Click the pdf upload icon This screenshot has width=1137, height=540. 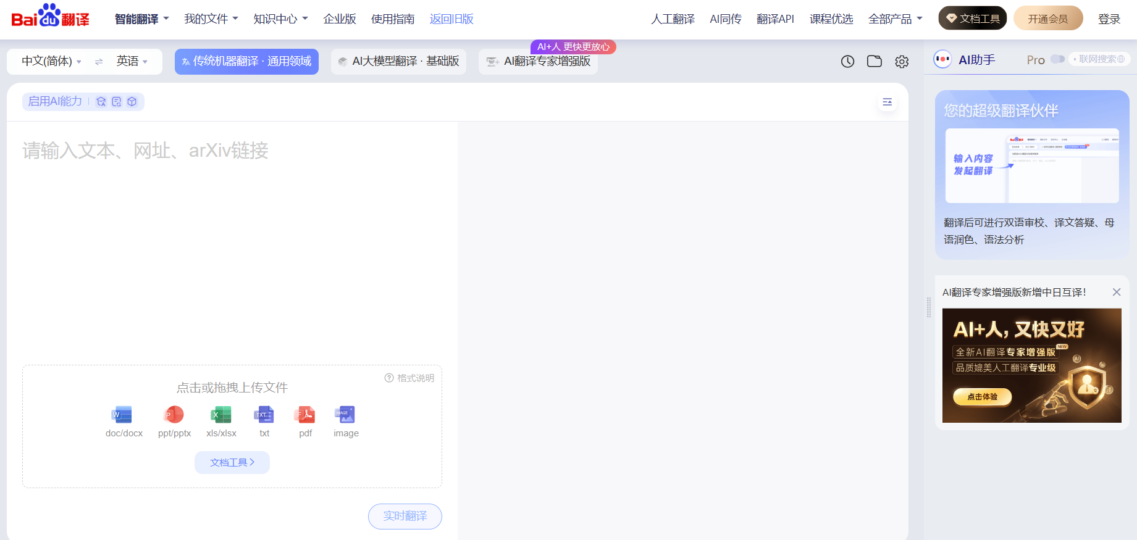pos(305,415)
